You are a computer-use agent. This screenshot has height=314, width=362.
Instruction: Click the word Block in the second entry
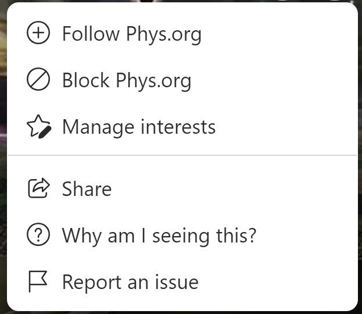tap(86, 80)
